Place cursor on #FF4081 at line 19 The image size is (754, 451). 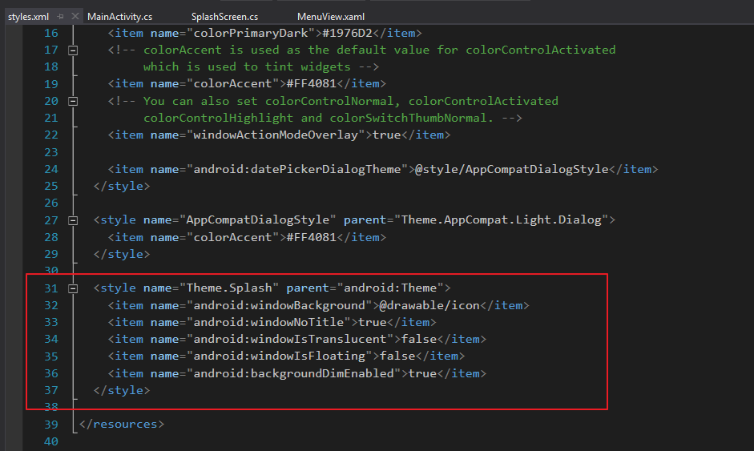tap(312, 83)
